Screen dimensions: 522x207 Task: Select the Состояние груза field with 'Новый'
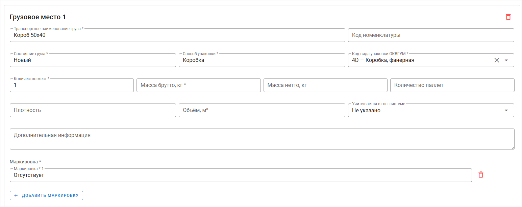(93, 60)
